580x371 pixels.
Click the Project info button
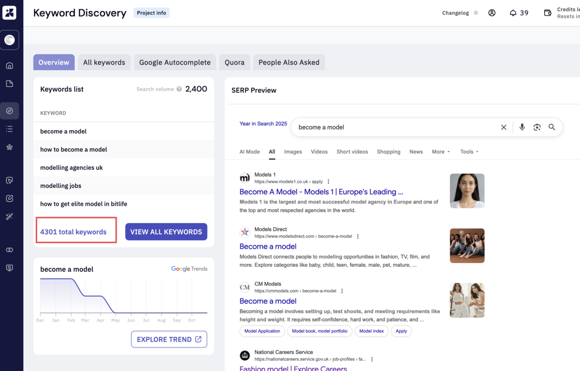coord(151,13)
